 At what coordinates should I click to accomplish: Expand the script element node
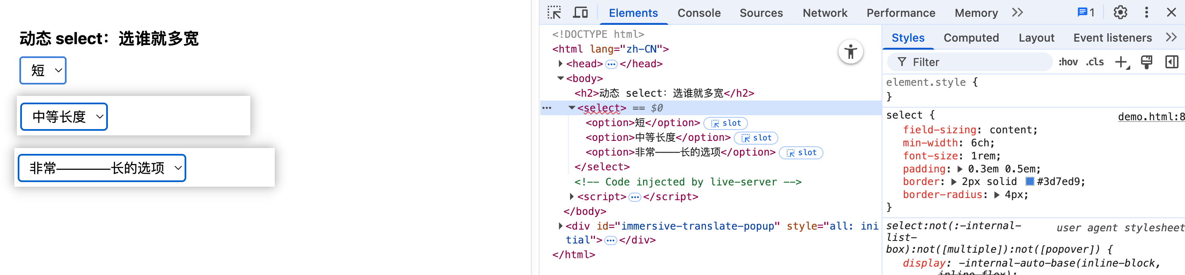click(571, 196)
